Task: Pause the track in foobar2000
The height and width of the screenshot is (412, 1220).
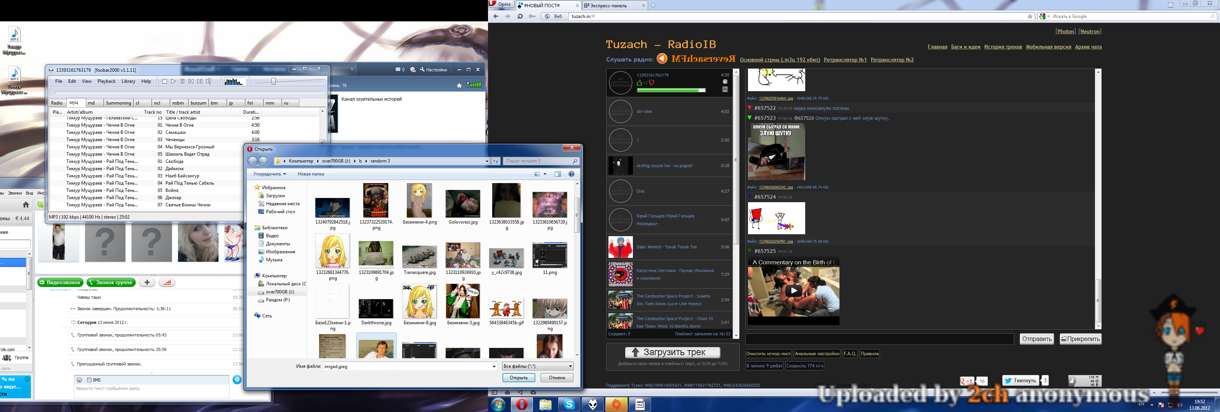Action: point(182,82)
